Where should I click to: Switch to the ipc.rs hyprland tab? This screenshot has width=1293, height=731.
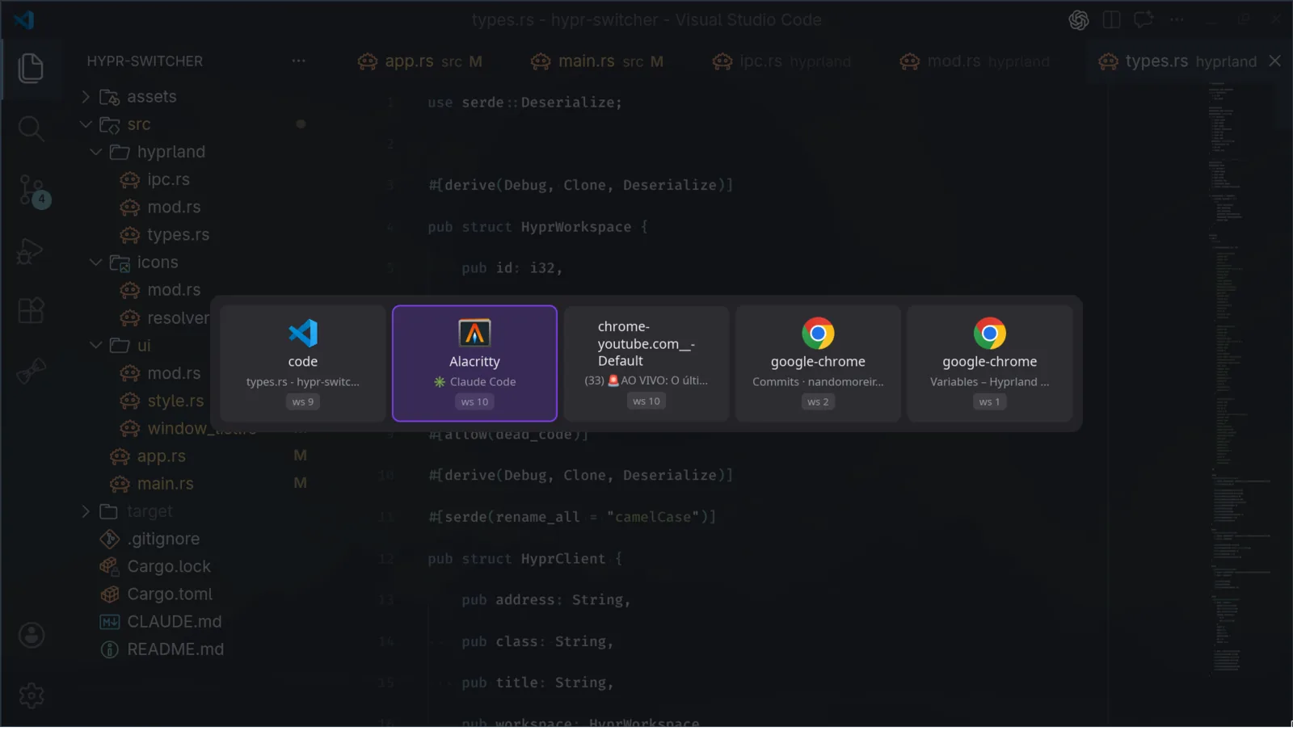pyautogui.click(x=781, y=61)
